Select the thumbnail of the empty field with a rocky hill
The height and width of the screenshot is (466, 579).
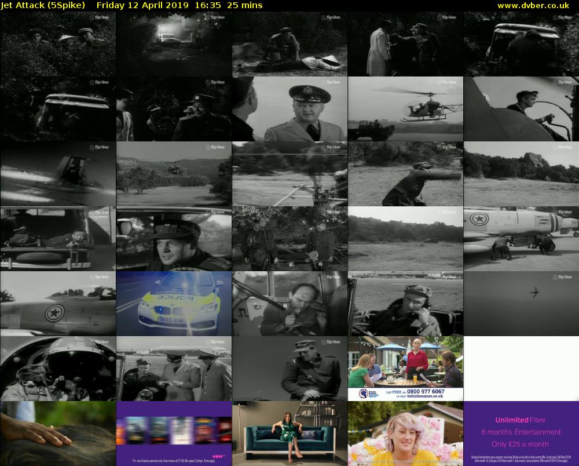tap(522, 174)
